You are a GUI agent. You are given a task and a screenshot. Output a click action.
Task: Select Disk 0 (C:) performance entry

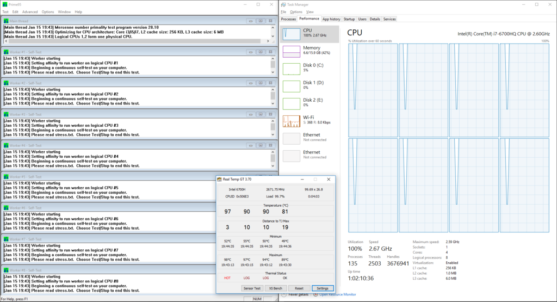pyautogui.click(x=310, y=69)
